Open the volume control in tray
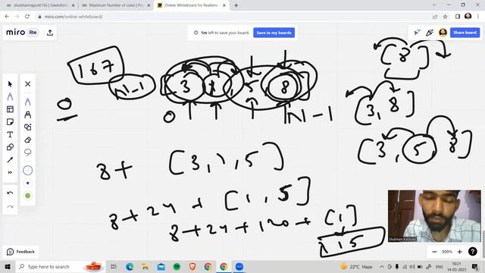485x273 pixels. (412, 266)
